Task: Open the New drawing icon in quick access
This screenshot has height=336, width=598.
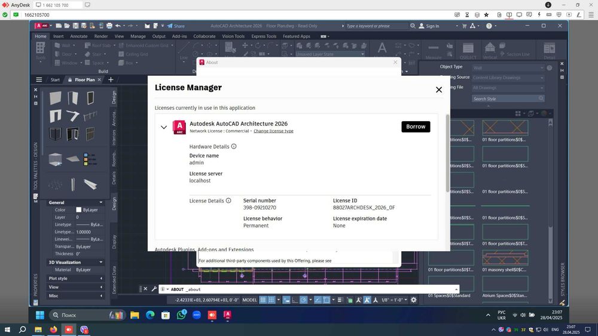Action: click(x=59, y=26)
